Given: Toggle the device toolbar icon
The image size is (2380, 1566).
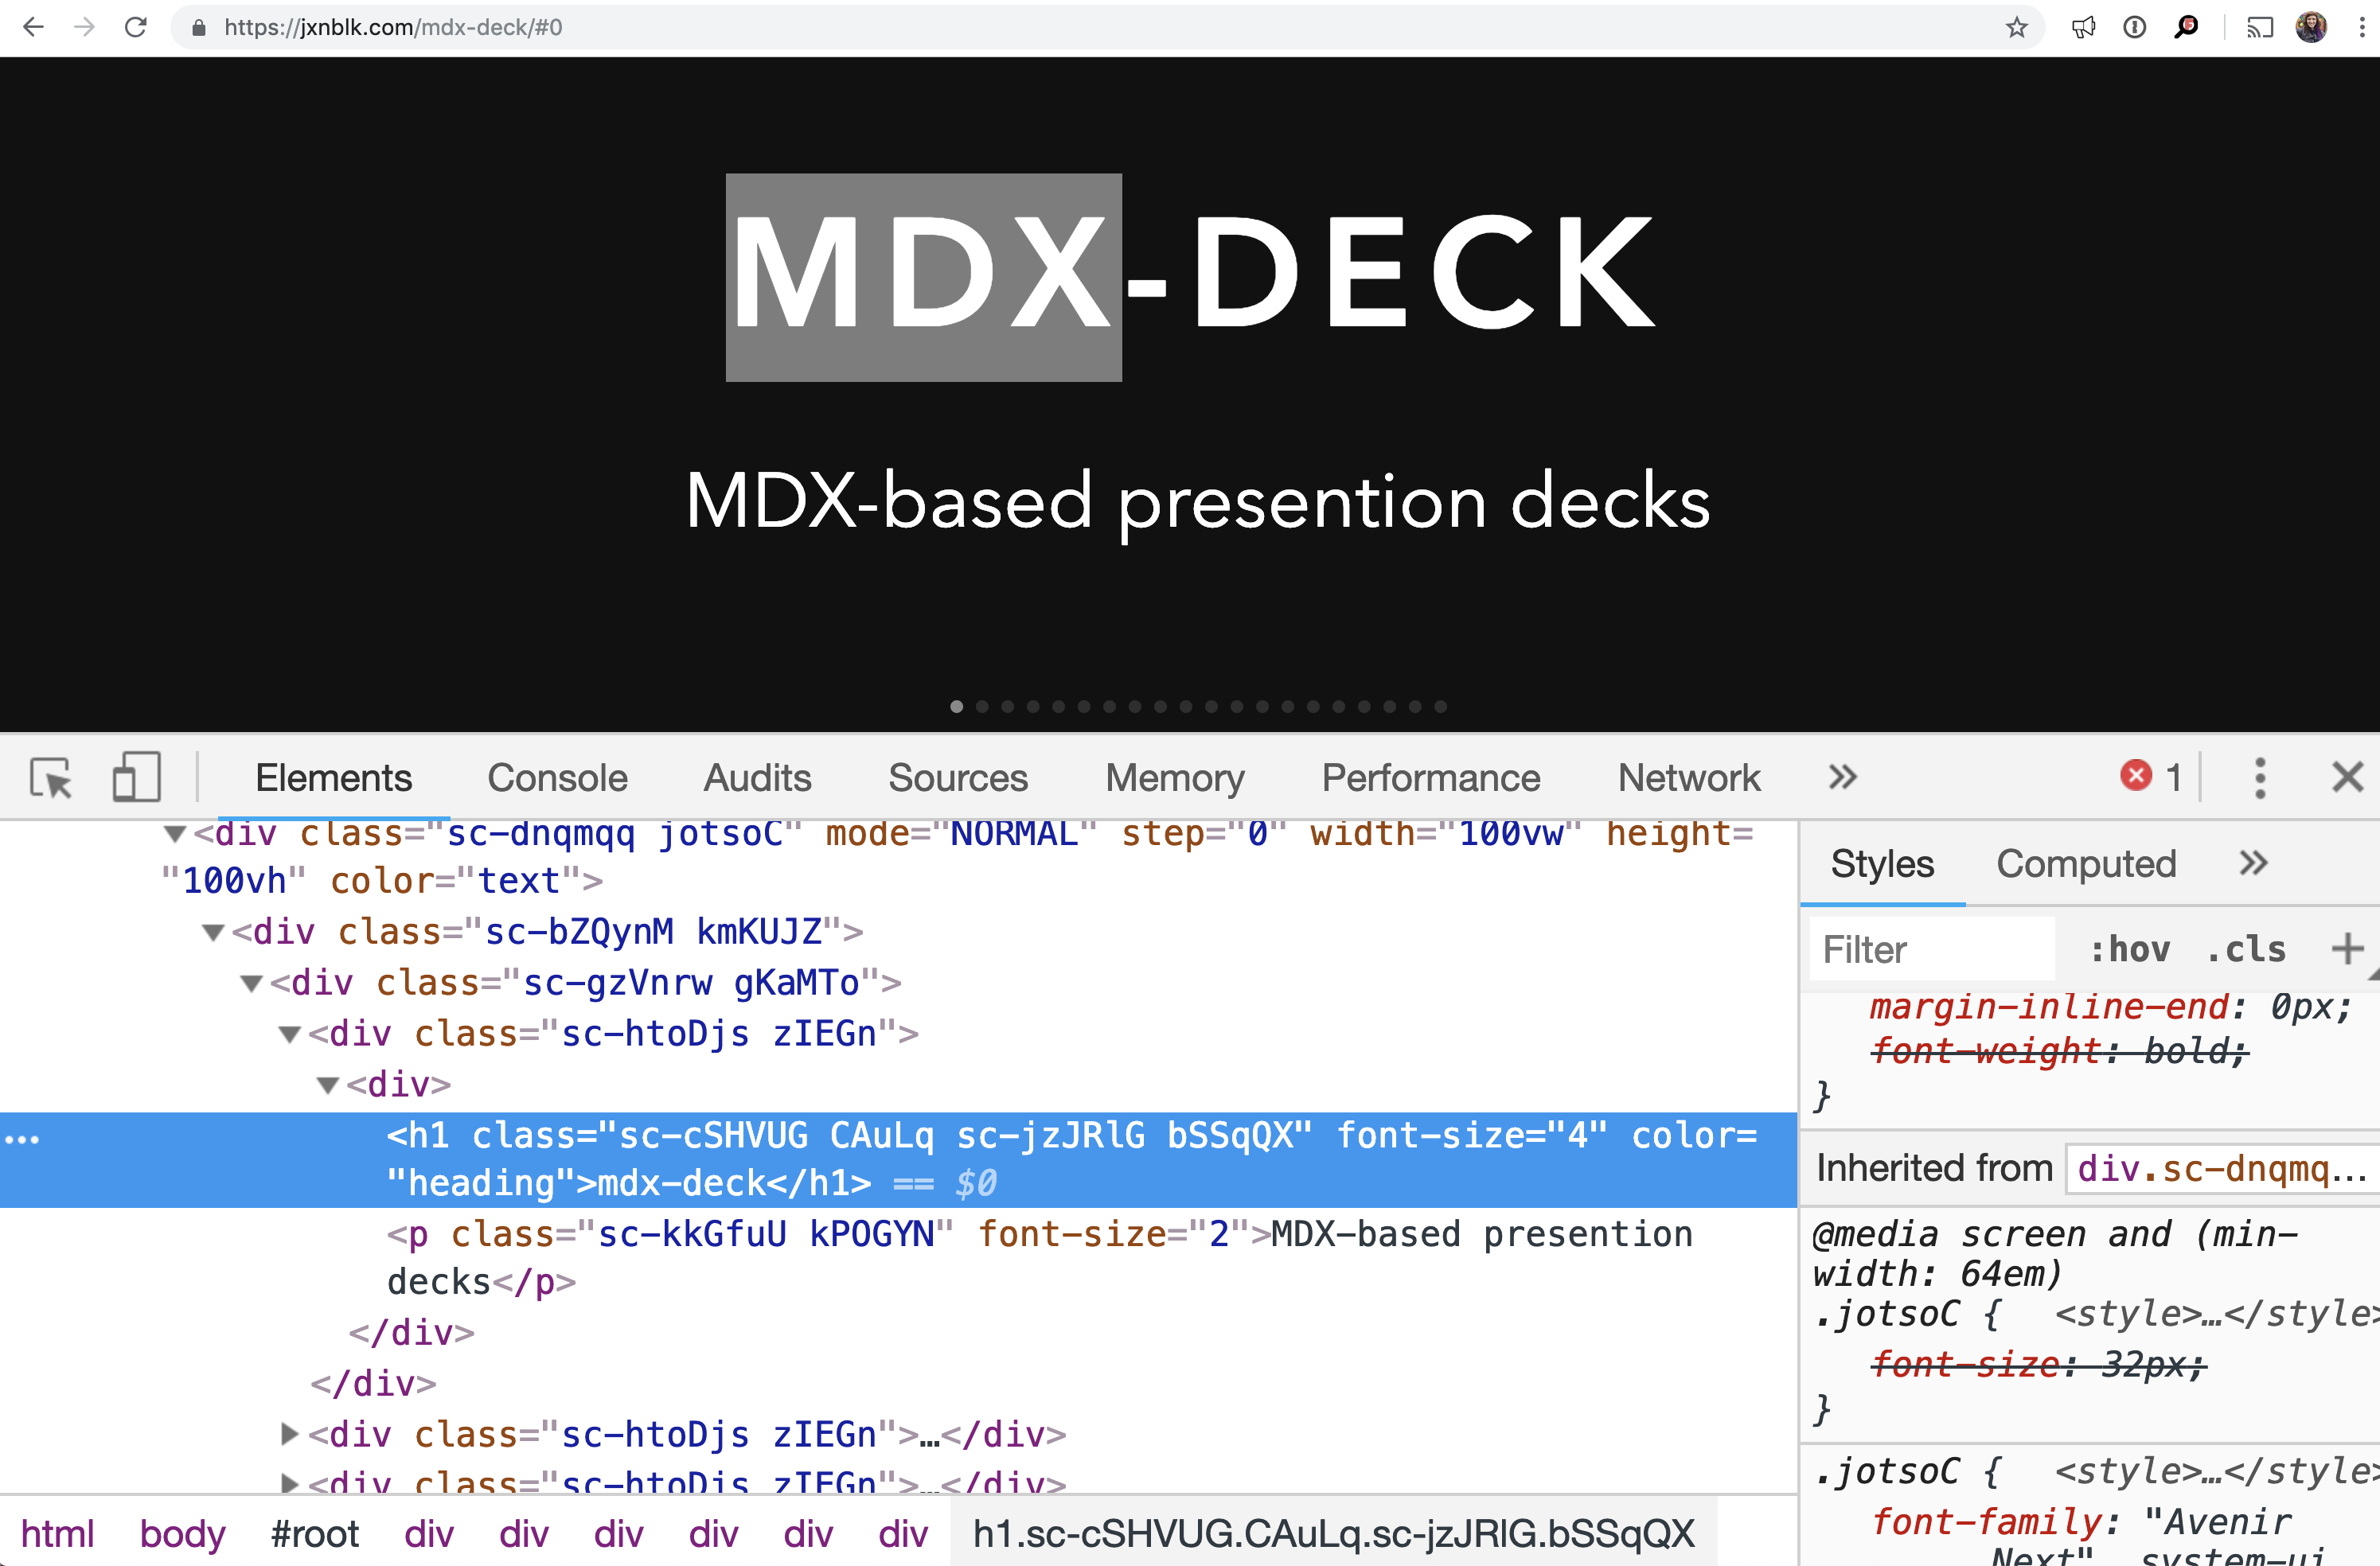Looking at the screenshot, I should [x=136, y=777].
